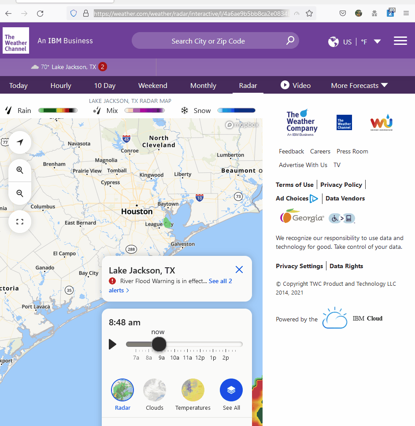Open the Weekend tab
The height and width of the screenshot is (426, 415).
click(x=153, y=86)
